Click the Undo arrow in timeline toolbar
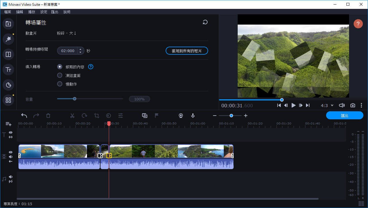The width and height of the screenshot is (368, 208). click(x=24, y=116)
